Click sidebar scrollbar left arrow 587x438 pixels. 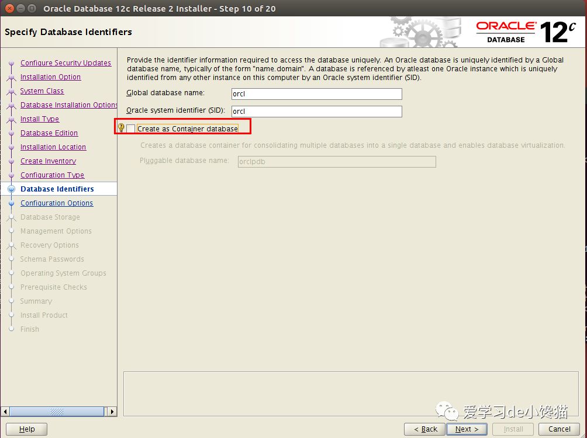click(x=5, y=412)
